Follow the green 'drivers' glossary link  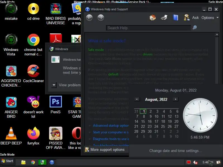(147, 54)
